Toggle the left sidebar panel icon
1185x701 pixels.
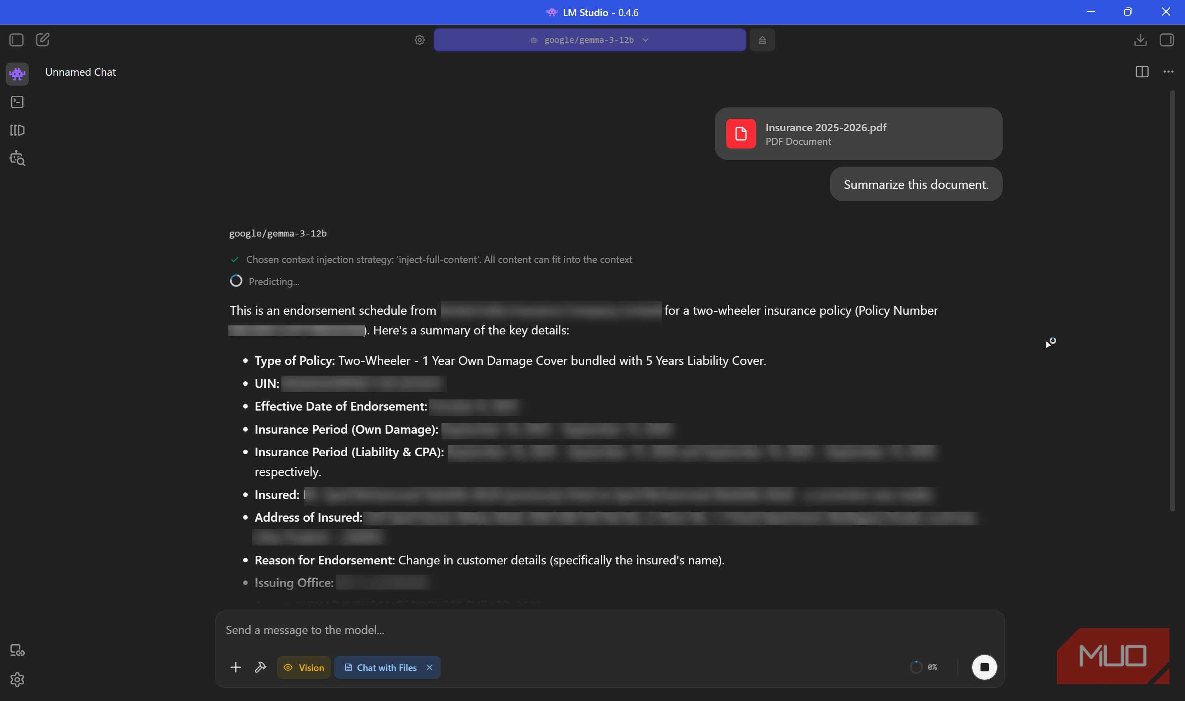tap(16, 39)
